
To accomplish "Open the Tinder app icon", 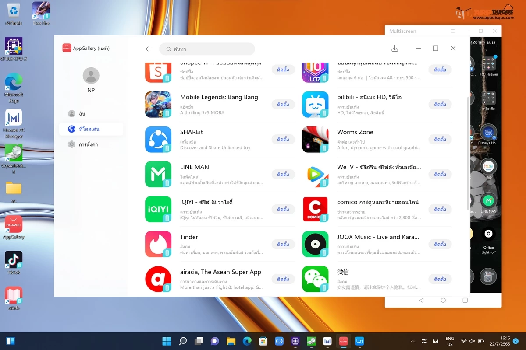I will pyautogui.click(x=158, y=244).
